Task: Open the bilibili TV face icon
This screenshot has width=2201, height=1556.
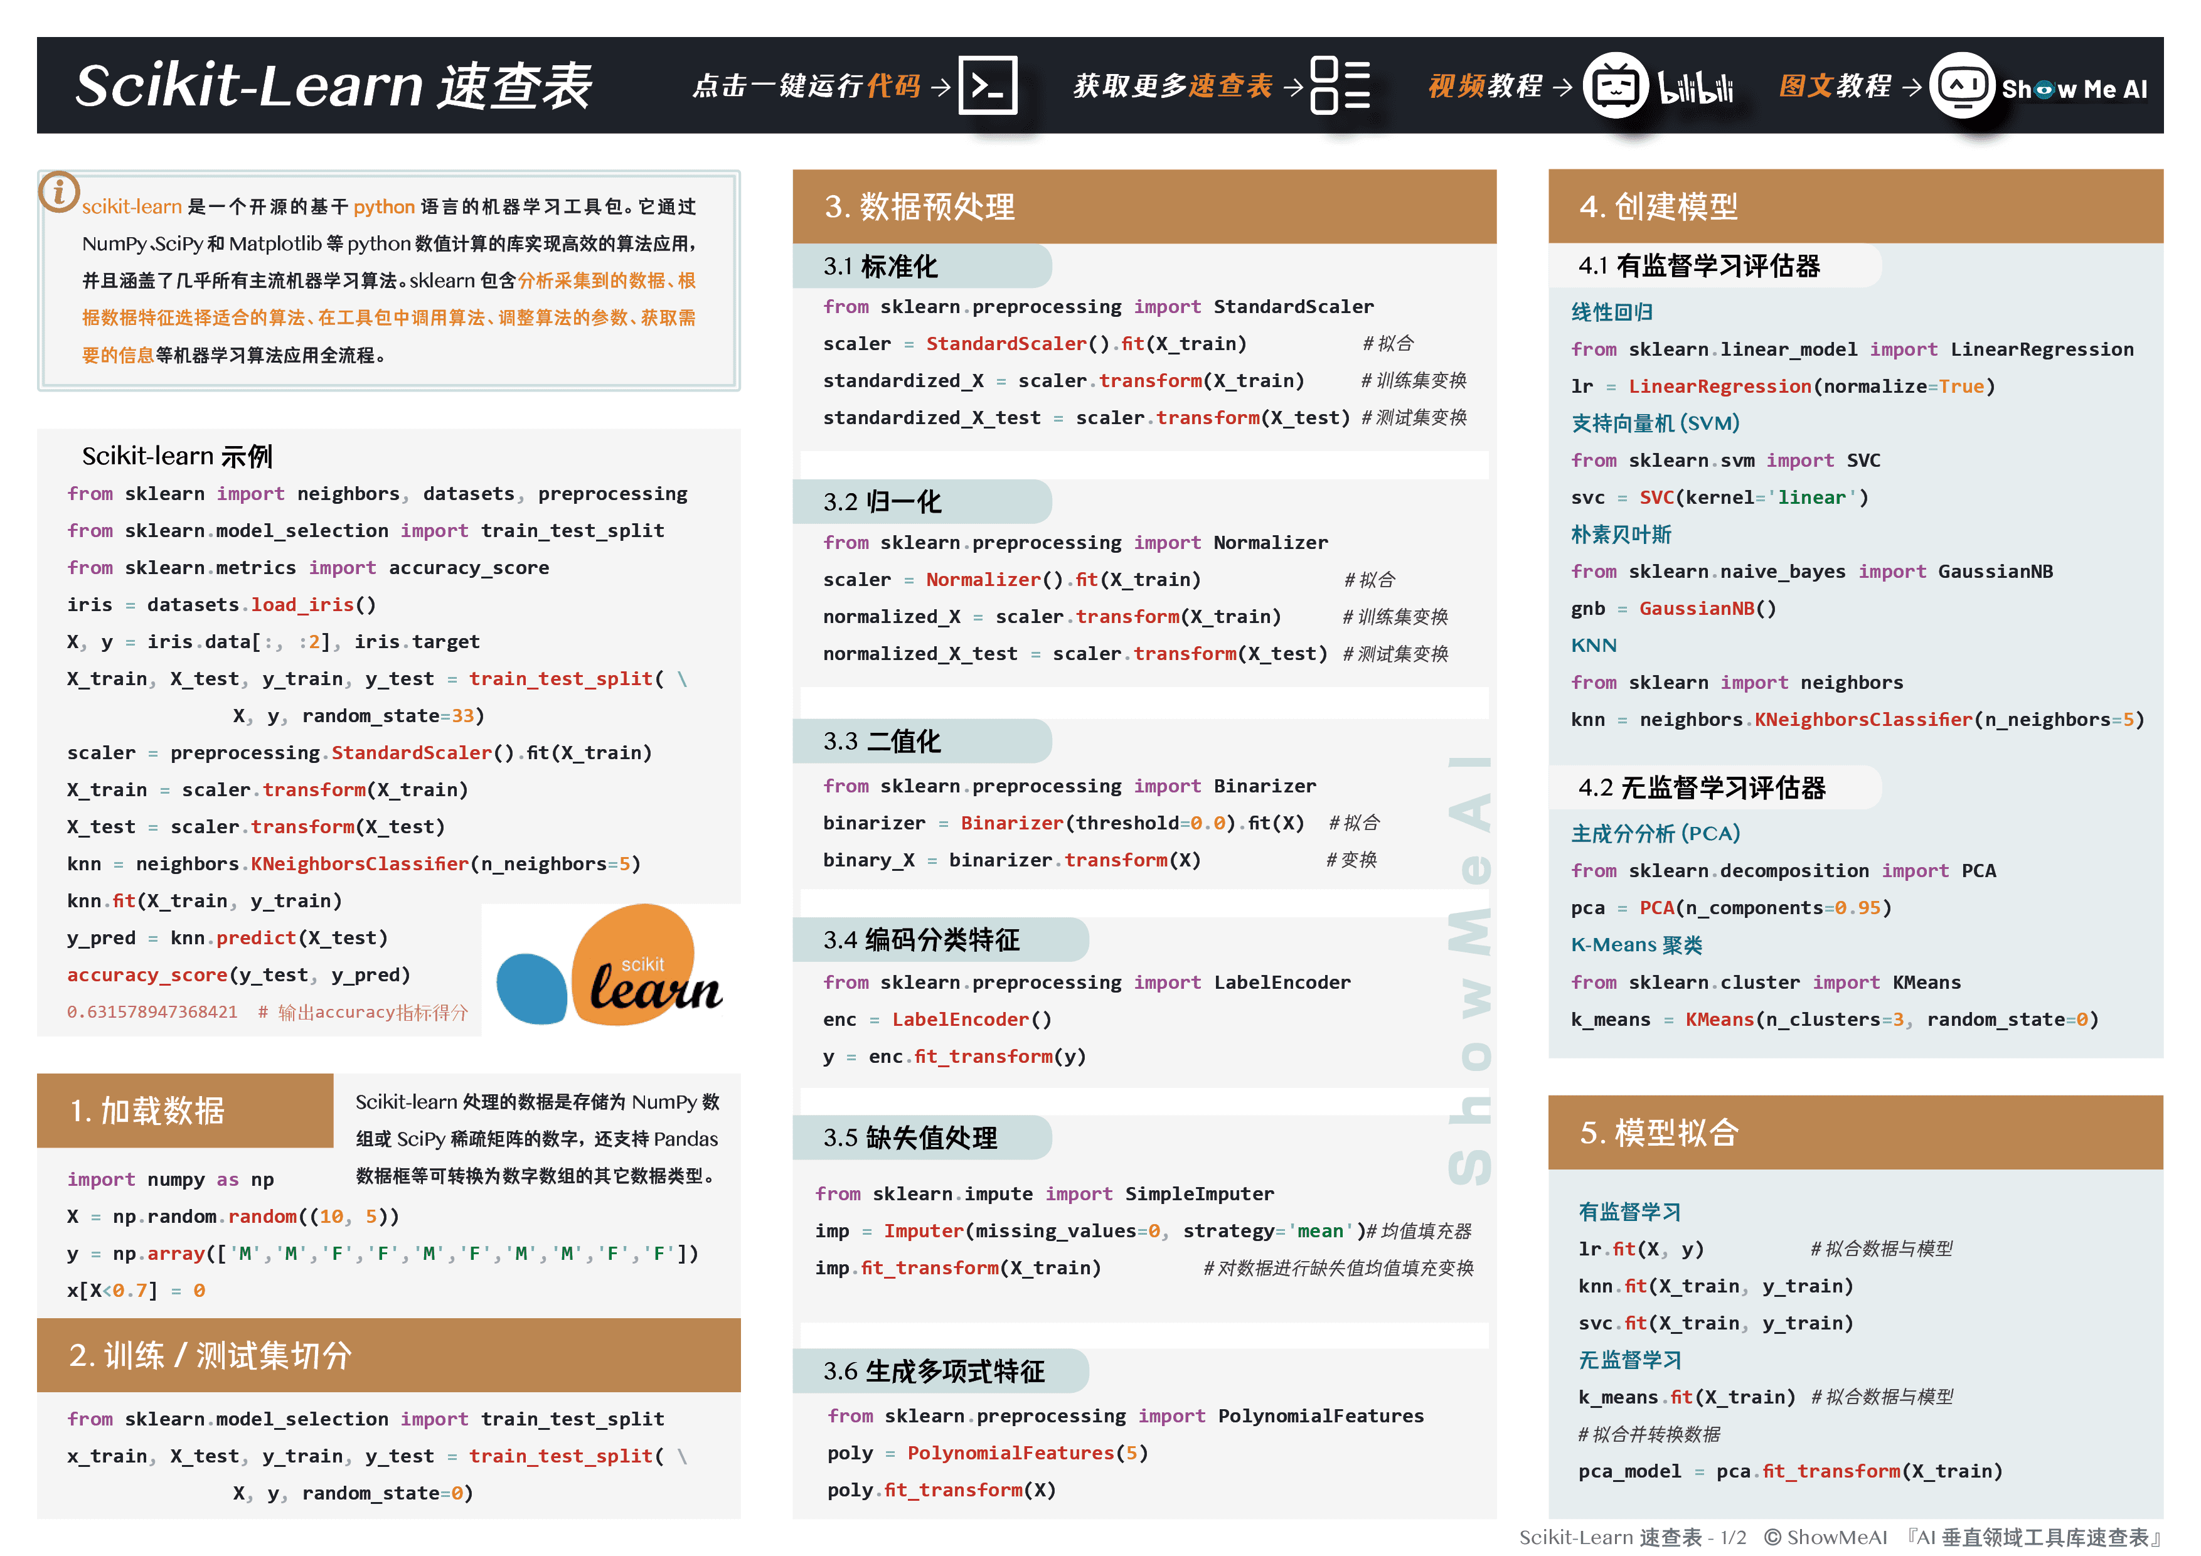Action: coord(1615,87)
